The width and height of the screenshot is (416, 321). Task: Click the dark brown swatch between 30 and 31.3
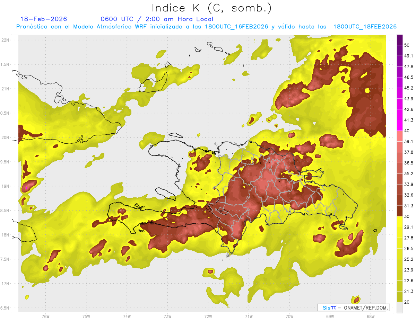[400, 211]
